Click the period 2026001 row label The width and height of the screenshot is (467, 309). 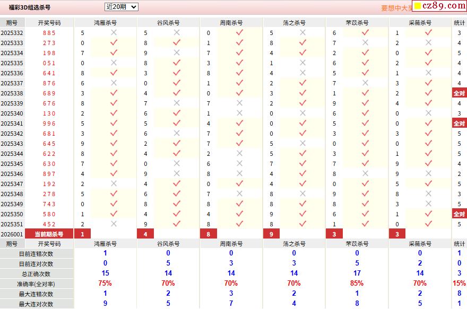(x=12, y=234)
